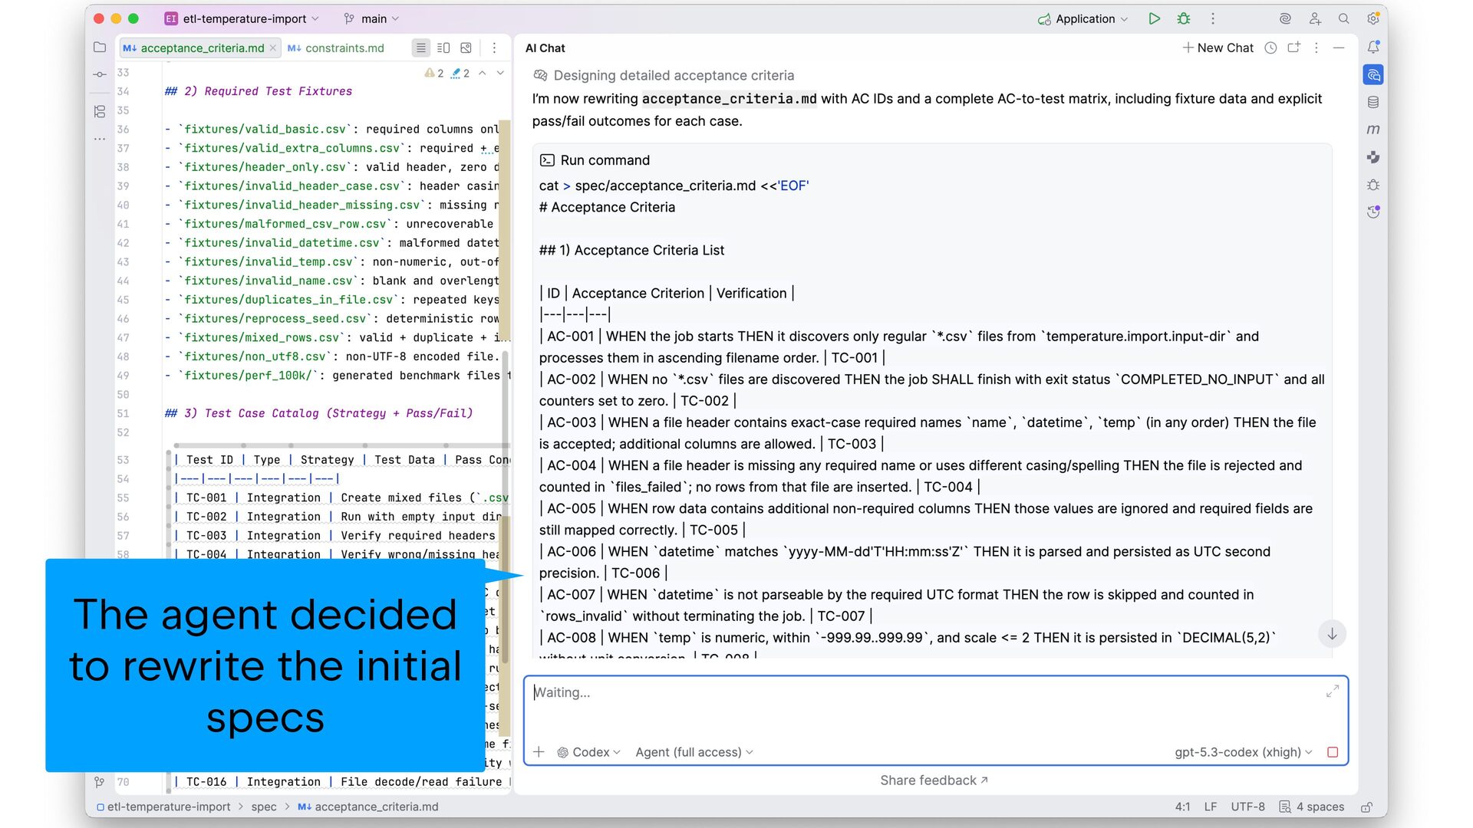Image resolution: width=1473 pixels, height=828 pixels.
Task: Open the Project folder tool window
Action: click(100, 48)
